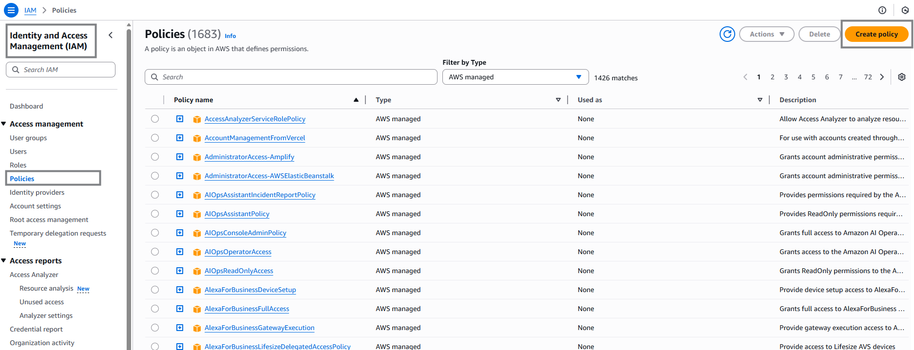
Task: Open the hexagon settings icon at top right
Action: point(905,10)
